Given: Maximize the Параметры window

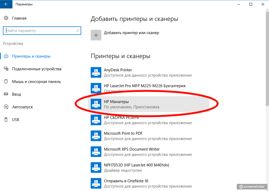Looking at the screenshot, I should [x=251, y=4].
